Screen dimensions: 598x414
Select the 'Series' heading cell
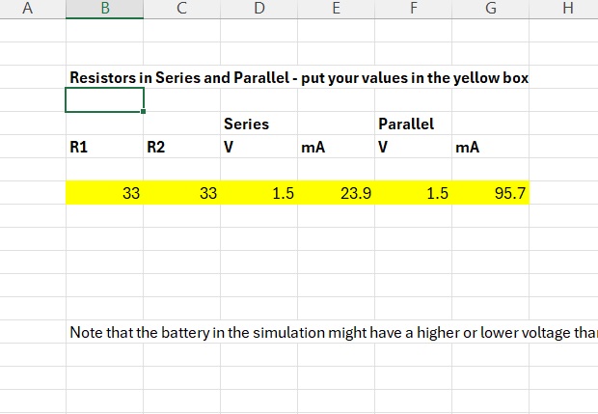click(x=258, y=124)
